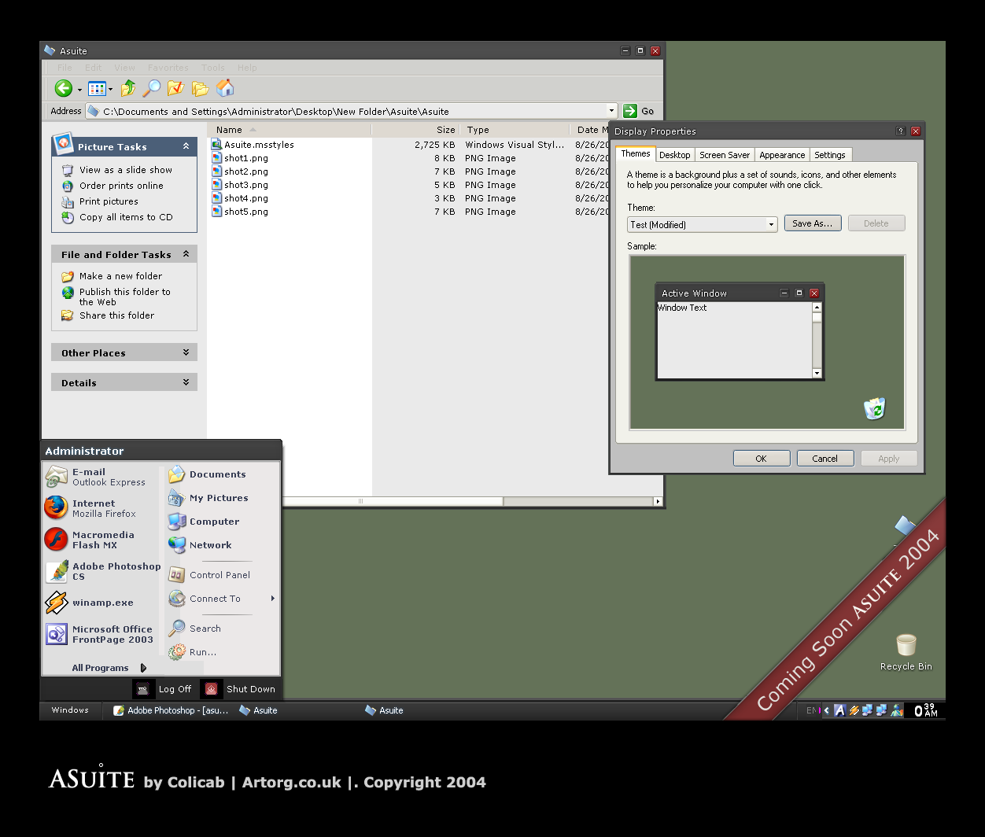Collapse the Picture Tasks section

(x=186, y=146)
